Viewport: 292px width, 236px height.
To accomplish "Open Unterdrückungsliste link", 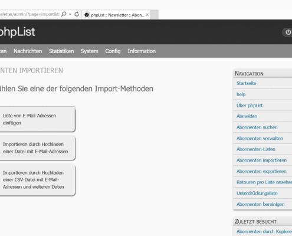I will pos(257,194).
